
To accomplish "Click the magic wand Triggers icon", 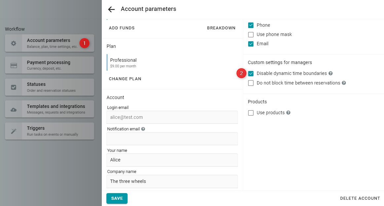I will click(14, 131).
